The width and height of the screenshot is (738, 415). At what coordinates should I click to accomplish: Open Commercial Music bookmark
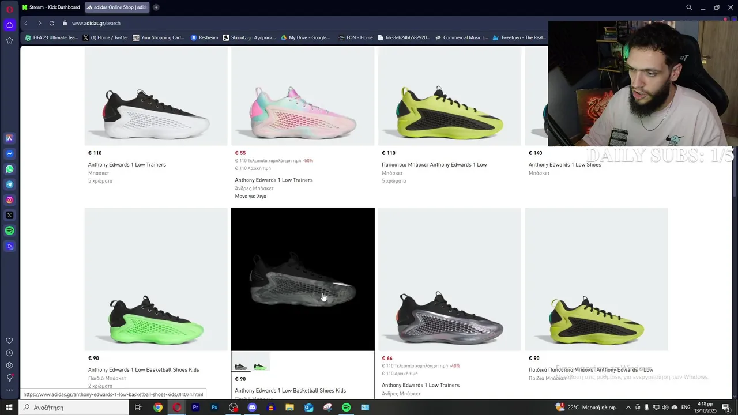click(461, 37)
